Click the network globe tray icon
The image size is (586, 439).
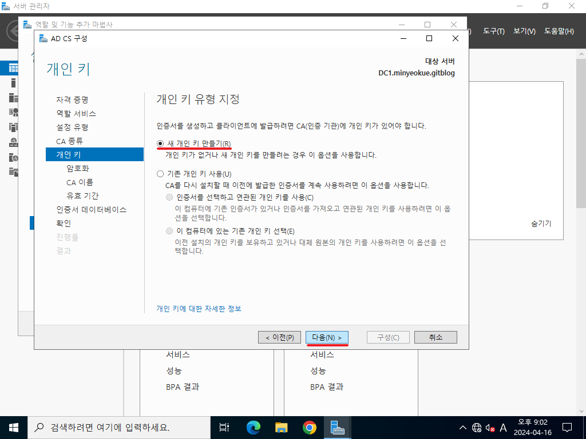[477, 428]
